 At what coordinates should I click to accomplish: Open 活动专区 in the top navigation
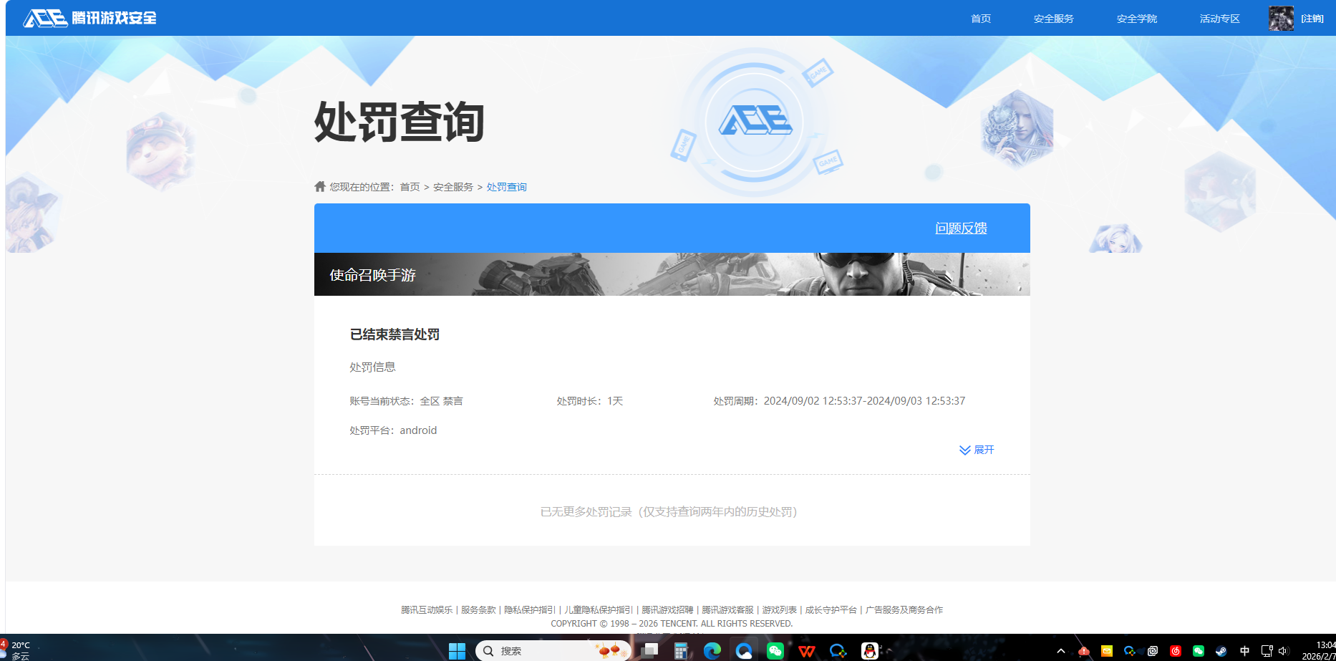(x=1219, y=19)
